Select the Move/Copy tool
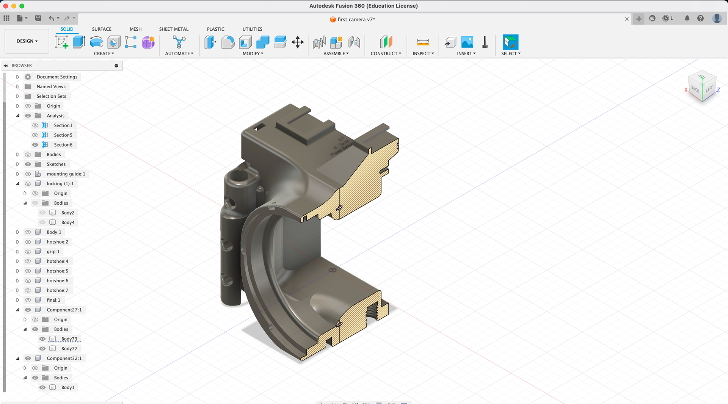Screen dimensions: 728x404 (298, 42)
